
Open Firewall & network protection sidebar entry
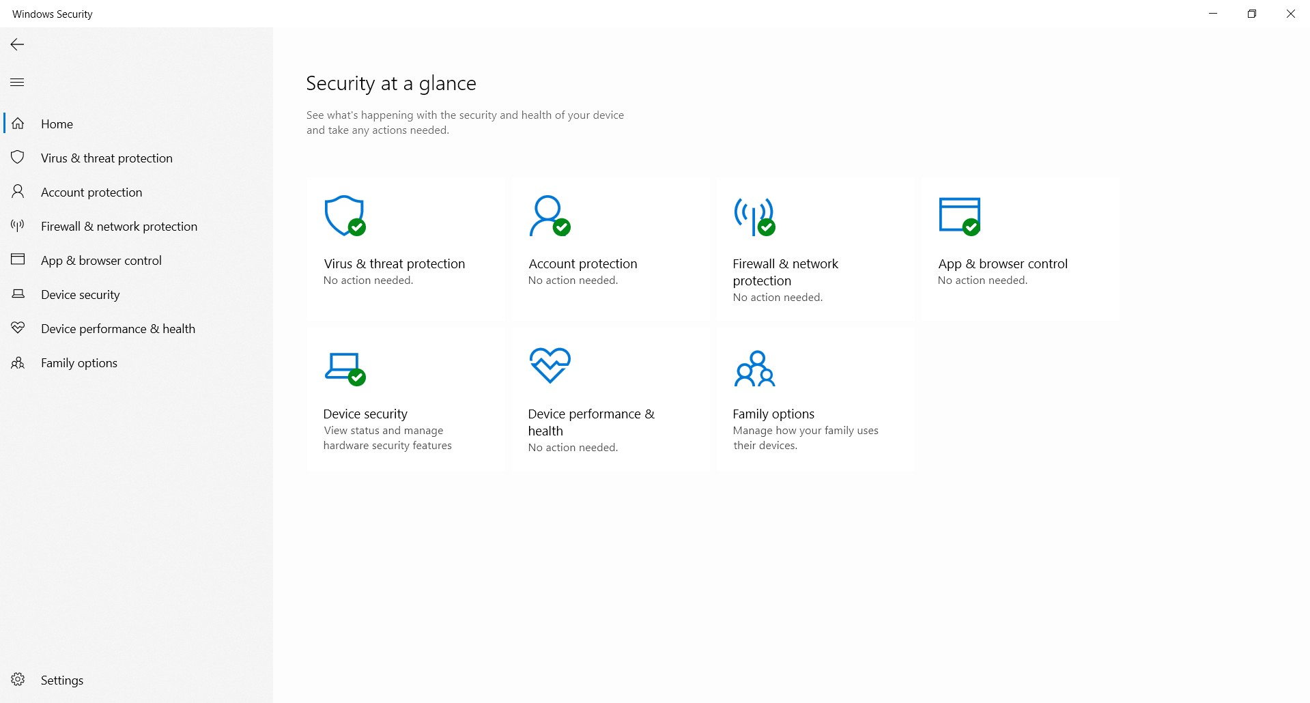click(119, 227)
